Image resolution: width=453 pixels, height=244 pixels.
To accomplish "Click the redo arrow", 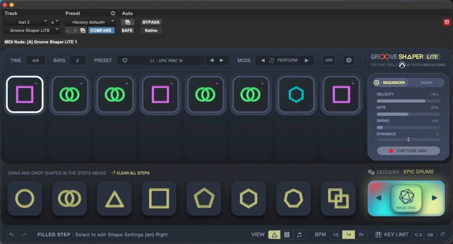I will (x=24, y=234).
